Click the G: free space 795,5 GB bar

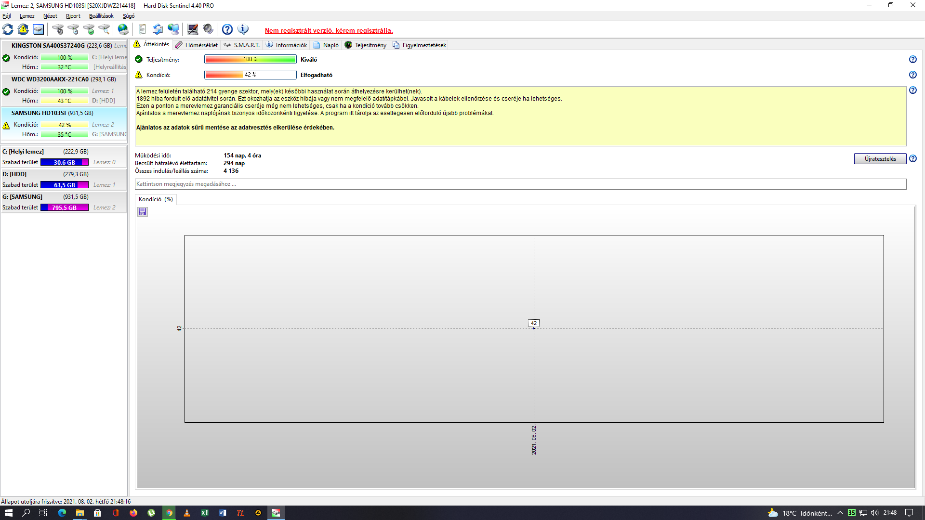(x=65, y=208)
